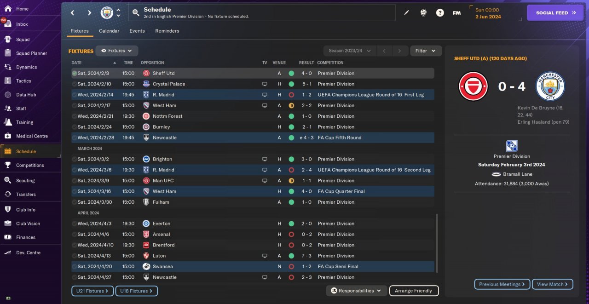Open the FM menu icon

click(456, 13)
